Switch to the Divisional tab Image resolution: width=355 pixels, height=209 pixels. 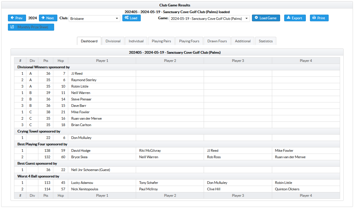click(113, 41)
